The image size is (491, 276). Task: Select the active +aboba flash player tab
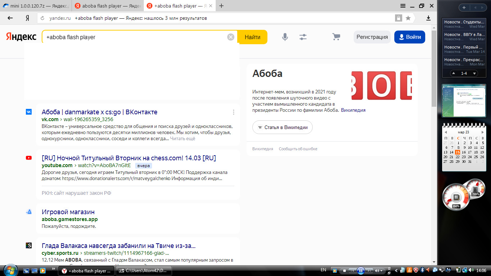180,6
